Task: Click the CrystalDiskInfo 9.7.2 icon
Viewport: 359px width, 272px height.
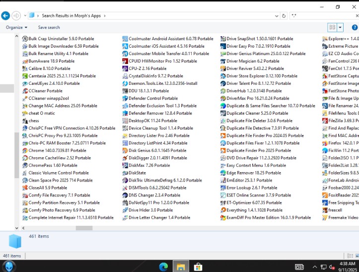Action: tap(125, 76)
